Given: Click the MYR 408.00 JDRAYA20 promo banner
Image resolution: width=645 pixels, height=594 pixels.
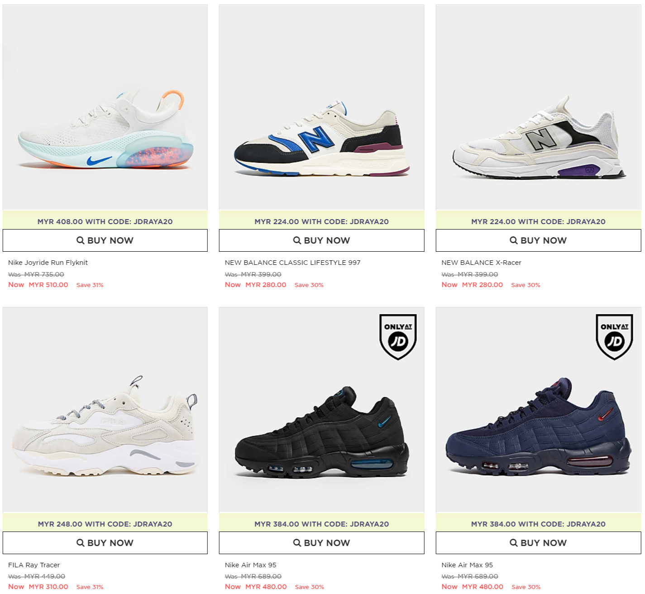Looking at the screenshot, I should pos(105,221).
